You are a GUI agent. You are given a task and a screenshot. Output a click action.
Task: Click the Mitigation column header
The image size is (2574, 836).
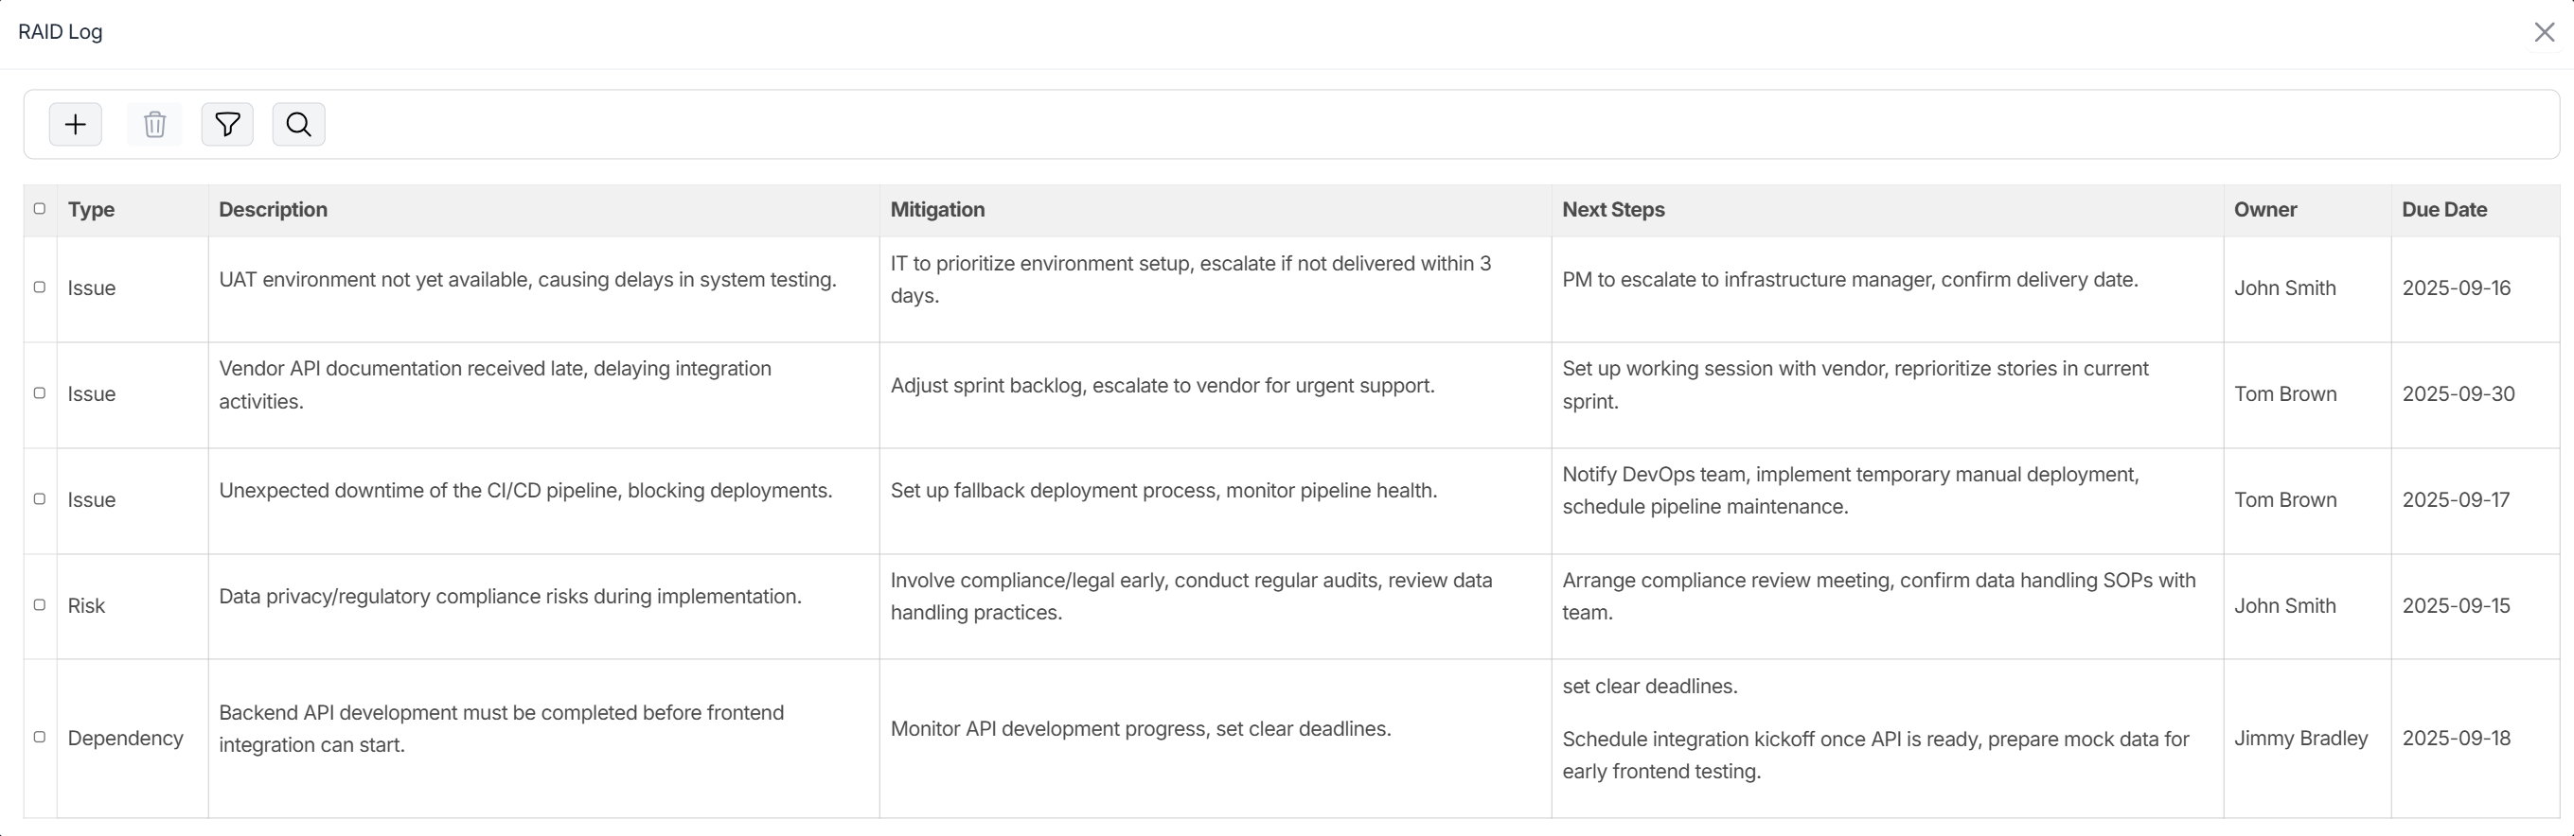(937, 210)
